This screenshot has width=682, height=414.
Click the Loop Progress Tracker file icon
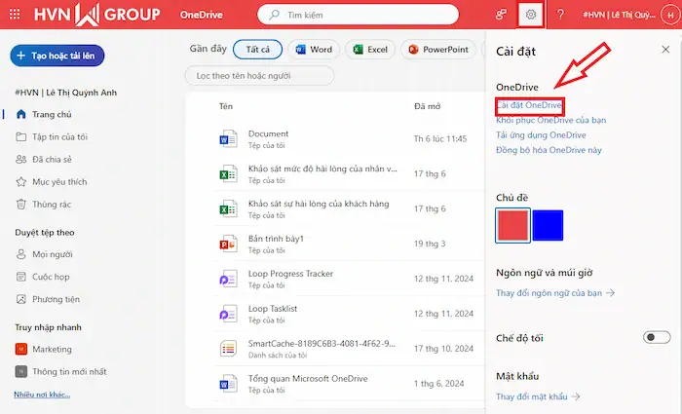228,281
